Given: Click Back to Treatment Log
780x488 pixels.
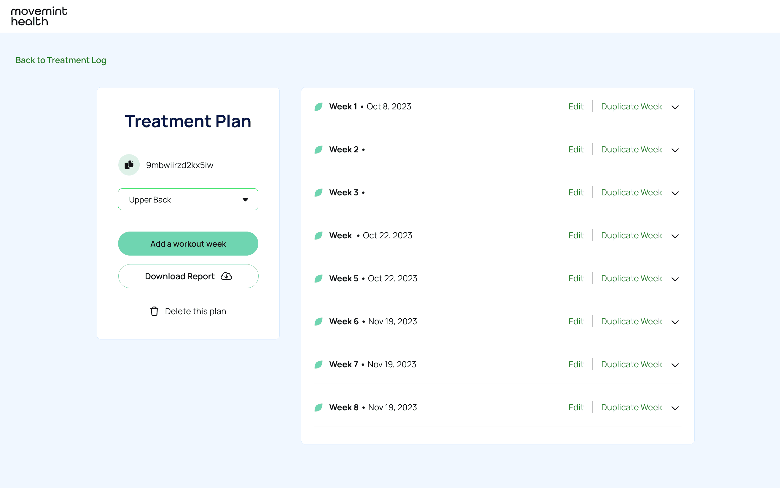Looking at the screenshot, I should pos(61,60).
